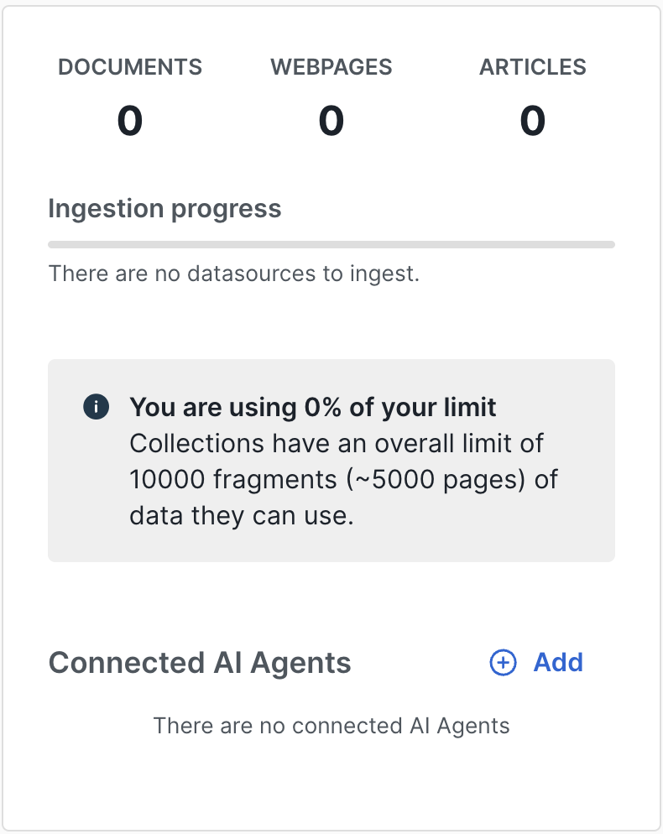This screenshot has width=663, height=834.
Task: Click the 'Collections have an overall limit' line
Action: pos(337,443)
